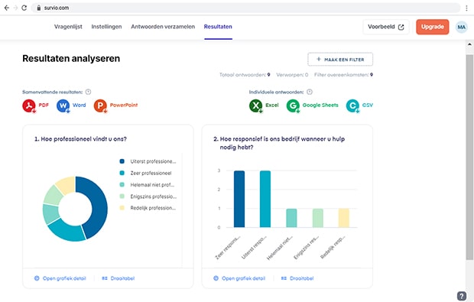Screen dimensions: 474x302
Task: Click the page vertical scrollbar thumb
Action: (469, 157)
